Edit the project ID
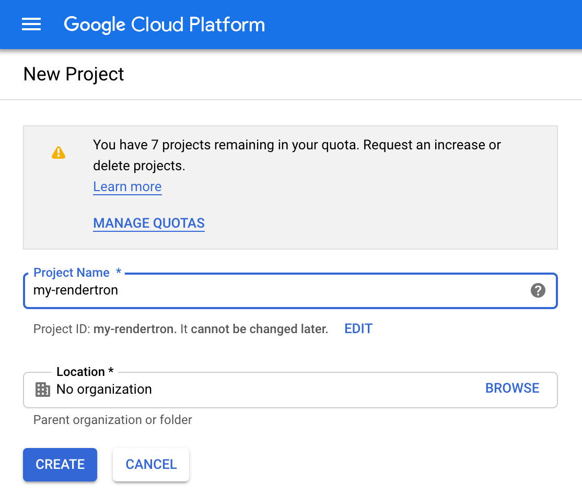Screen dimensions: 582x495 [x=358, y=328]
